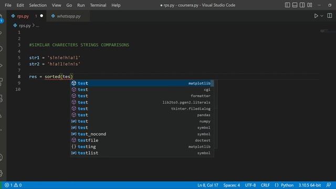Click module icon of cgi test suggestion
336x189 pixels.
(x=73, y=90)
